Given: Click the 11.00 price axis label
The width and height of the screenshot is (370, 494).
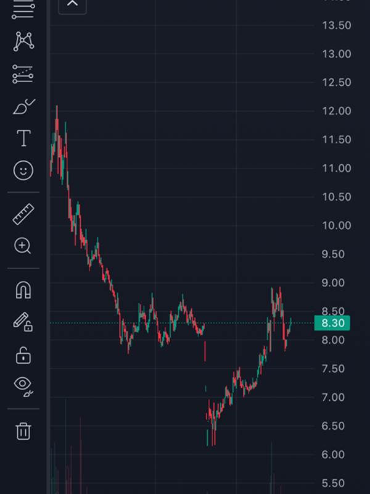Looking at the screenshot, I should coord(336,168).
